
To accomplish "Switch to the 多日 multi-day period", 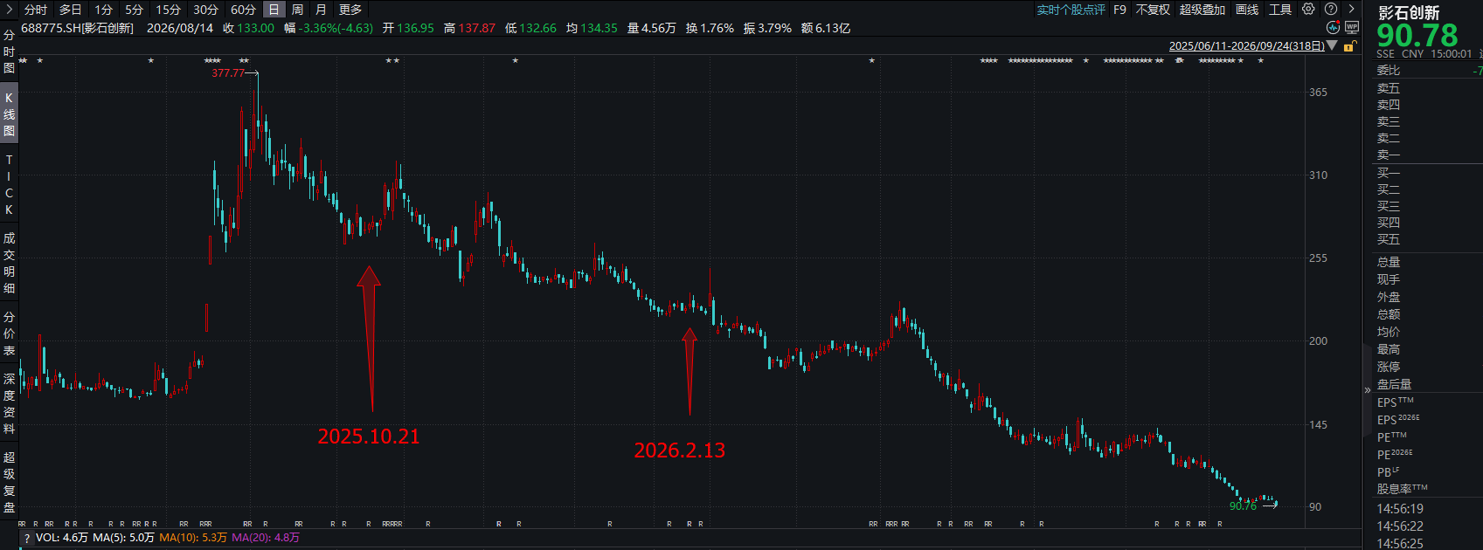I will (x=71, y=10).
